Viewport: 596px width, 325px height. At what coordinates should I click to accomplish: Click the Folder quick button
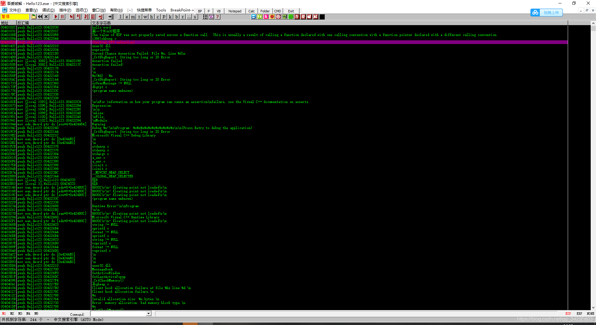[265, 11]
